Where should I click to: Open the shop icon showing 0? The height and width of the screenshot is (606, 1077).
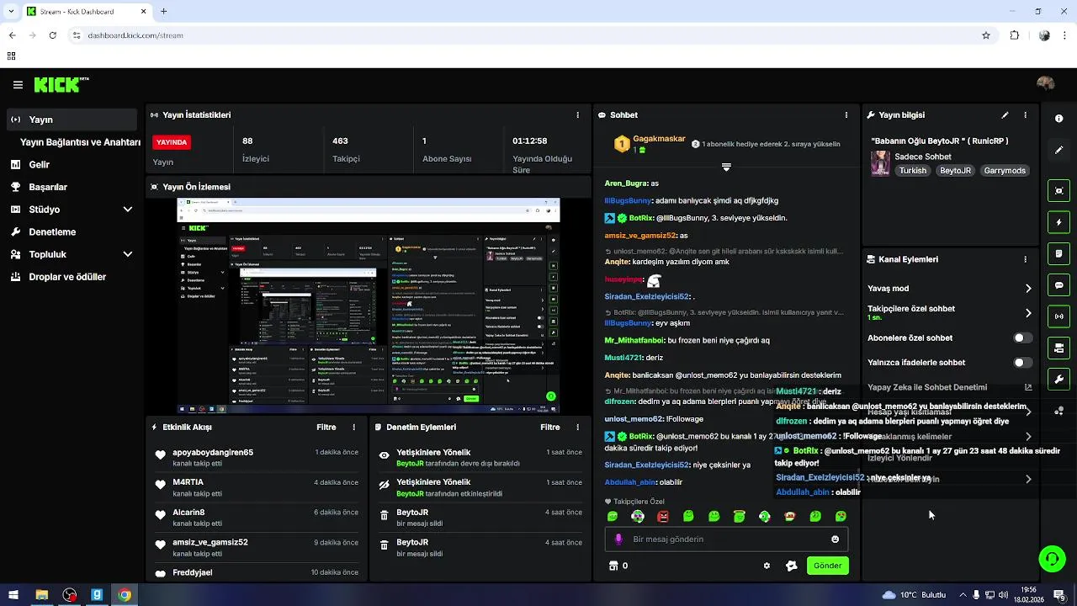tap(618, 566)
